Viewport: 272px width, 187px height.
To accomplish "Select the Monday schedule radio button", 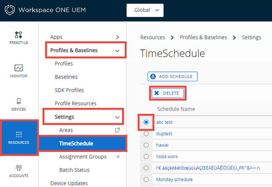I will [146, 180].
